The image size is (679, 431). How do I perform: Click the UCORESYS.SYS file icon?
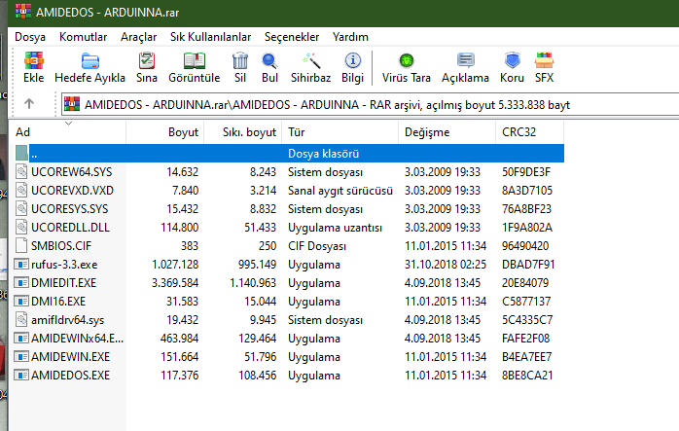(x=21, y=209)
